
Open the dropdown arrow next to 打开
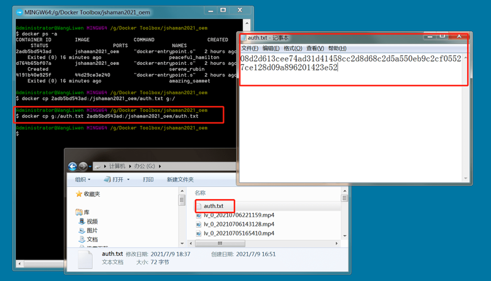(128, 179)
